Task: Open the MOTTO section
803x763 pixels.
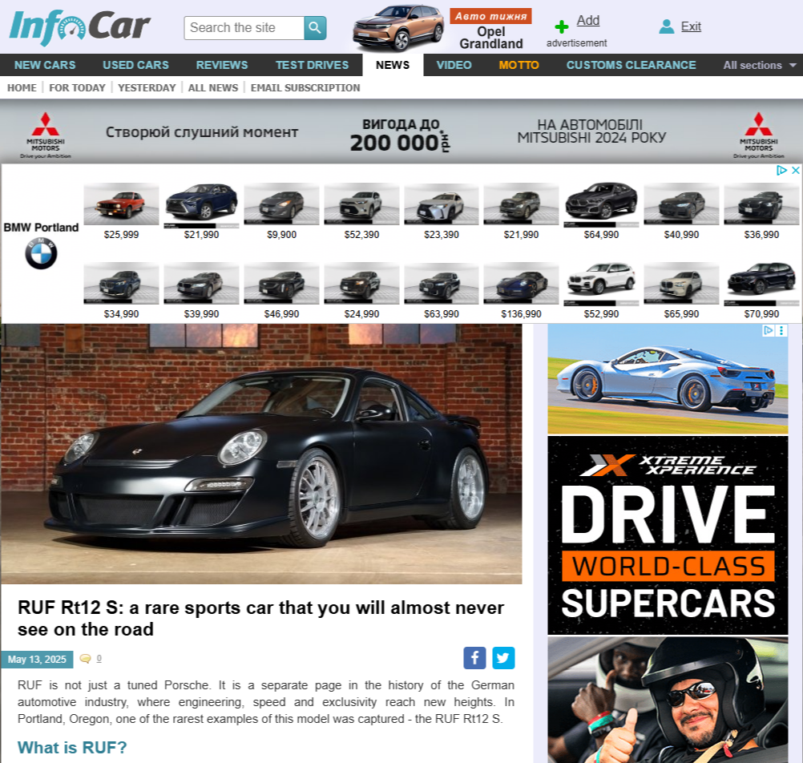Action: coord(519,65)
